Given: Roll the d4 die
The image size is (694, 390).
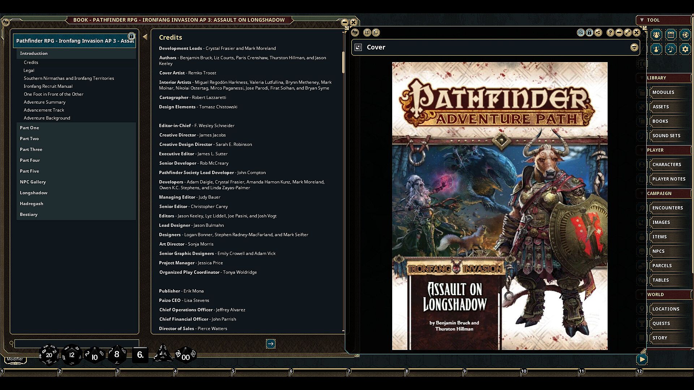Looking at the screenshot, I should [x=163, y=354].
